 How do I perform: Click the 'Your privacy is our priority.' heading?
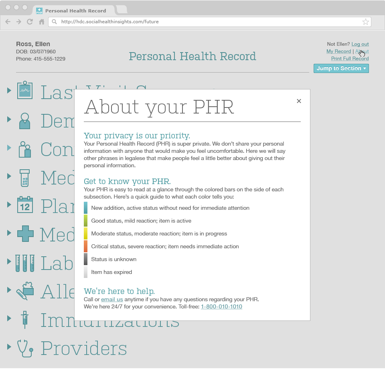tap(137, 136)
